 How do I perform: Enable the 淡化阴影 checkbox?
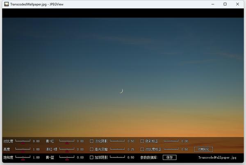pos(91,141)
